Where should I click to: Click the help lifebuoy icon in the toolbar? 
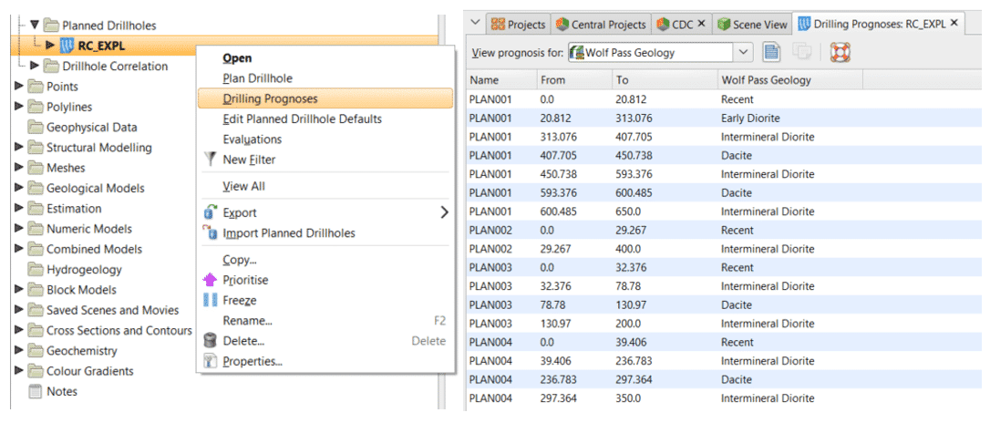pyautogui.click(x=840, y=52)
